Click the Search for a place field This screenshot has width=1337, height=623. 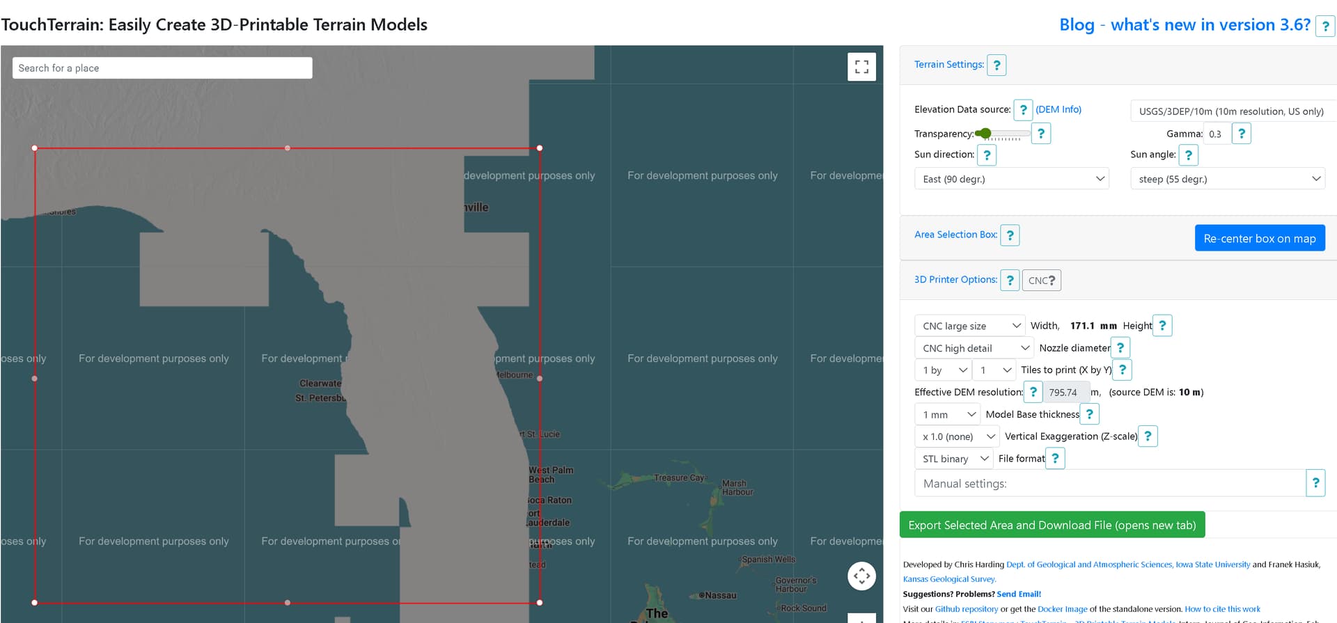162,68
